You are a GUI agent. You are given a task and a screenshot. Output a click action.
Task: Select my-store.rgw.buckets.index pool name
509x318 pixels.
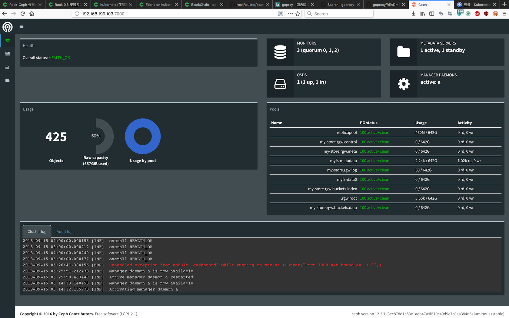(x=332, y=189)
